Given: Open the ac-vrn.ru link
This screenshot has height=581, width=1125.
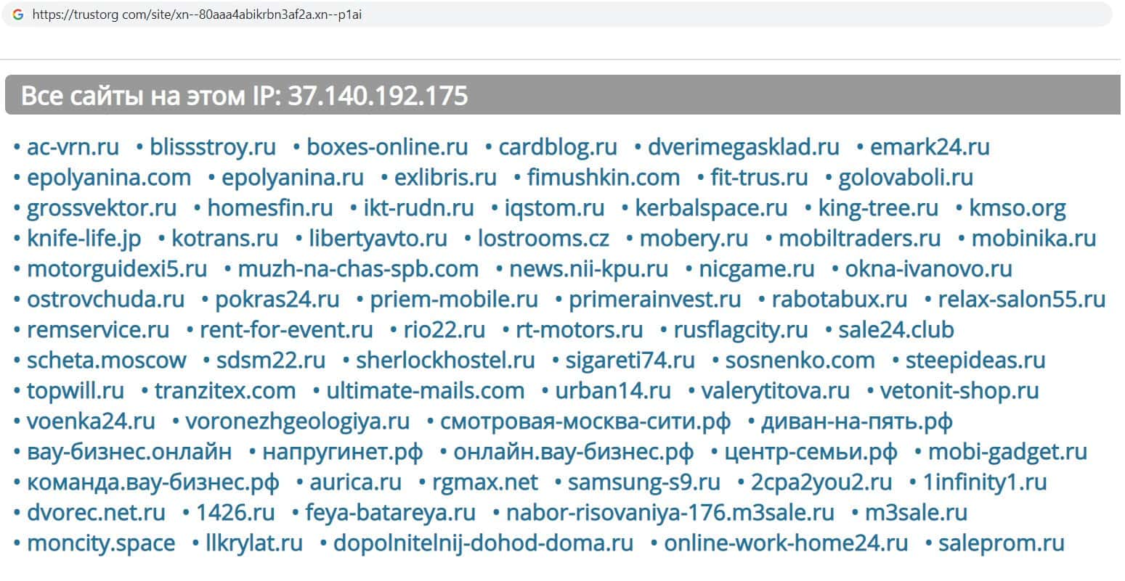Looking at the screenshot, I should click(x=73, y=147).
